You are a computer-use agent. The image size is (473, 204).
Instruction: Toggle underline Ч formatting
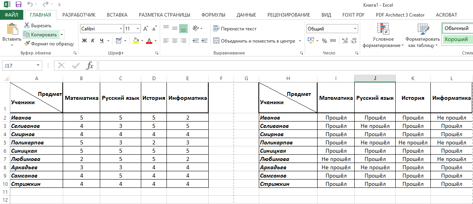pos(101,41)
